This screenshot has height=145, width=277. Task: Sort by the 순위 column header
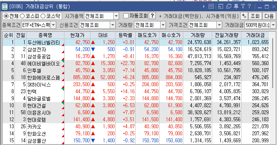[9, 35]
